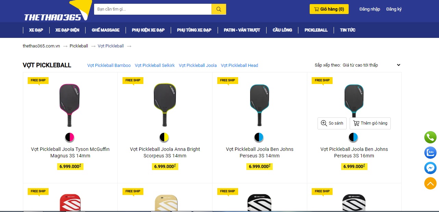Click the Đăng nhập login link

(370, 9)
